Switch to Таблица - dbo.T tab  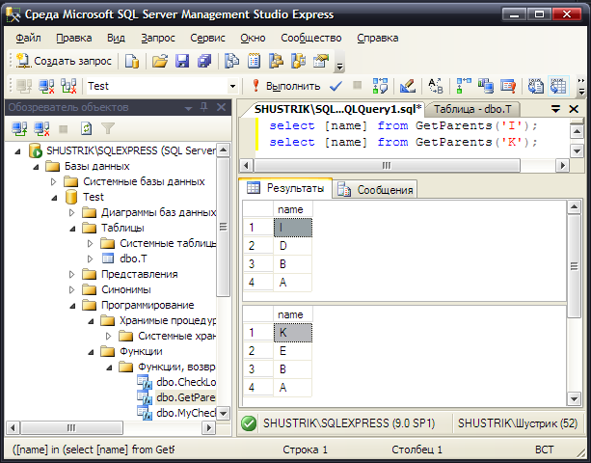click(x=472, y=109)
